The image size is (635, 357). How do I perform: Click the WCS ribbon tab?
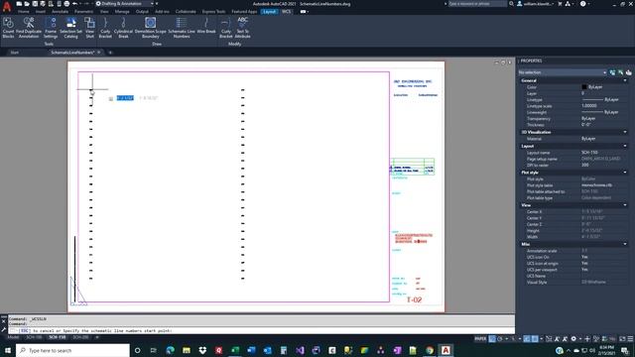[287, 12]
